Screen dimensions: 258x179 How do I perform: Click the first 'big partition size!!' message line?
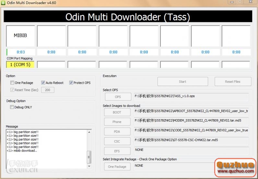tap(23, 132)
